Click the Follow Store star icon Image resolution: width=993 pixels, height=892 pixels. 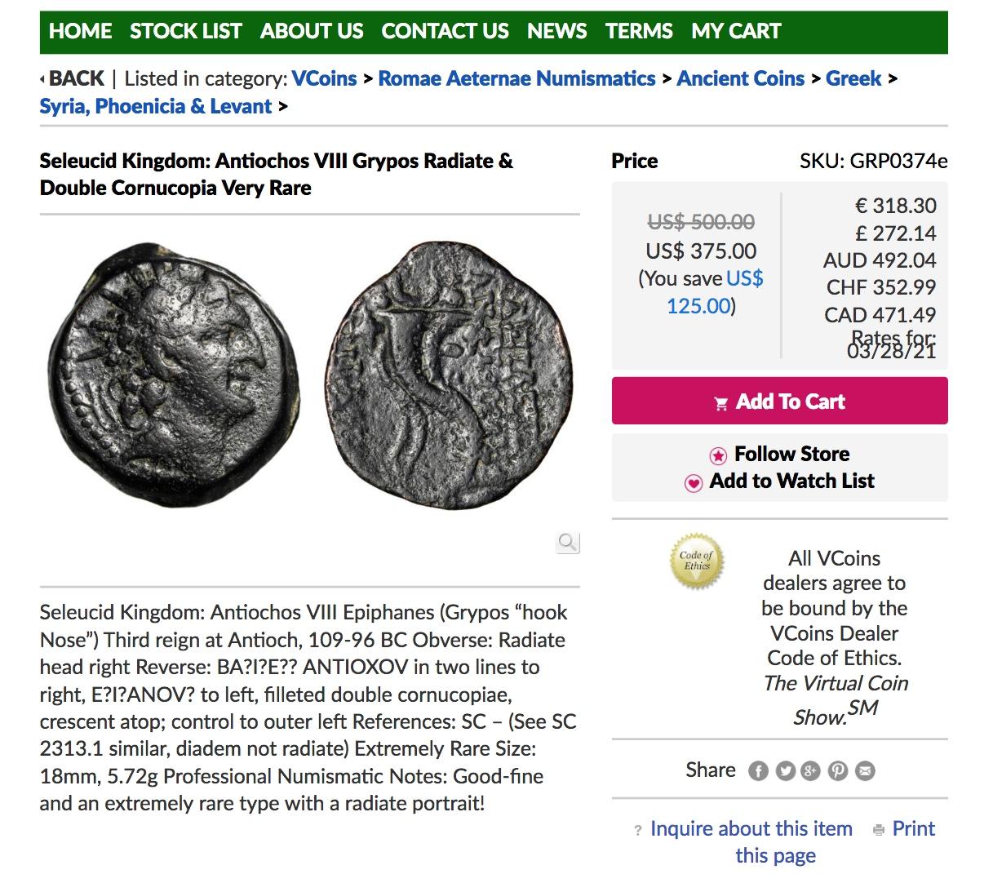(x=718, y=455)
